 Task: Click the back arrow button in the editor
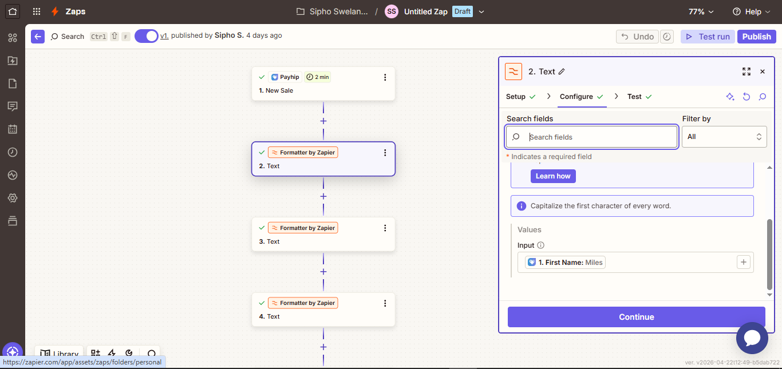pos(38,36)
